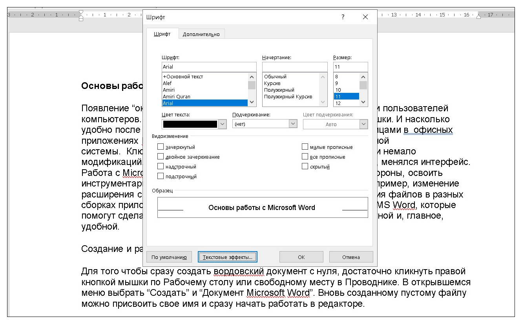Enable the зачеркнутый checkbox
Screen dimensions: 522x324
coord(161,147)
